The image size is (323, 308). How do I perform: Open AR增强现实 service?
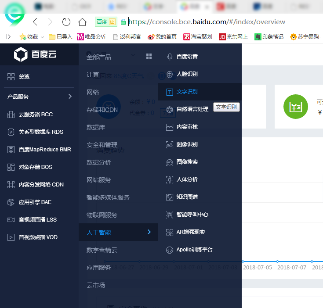(200, 232)
